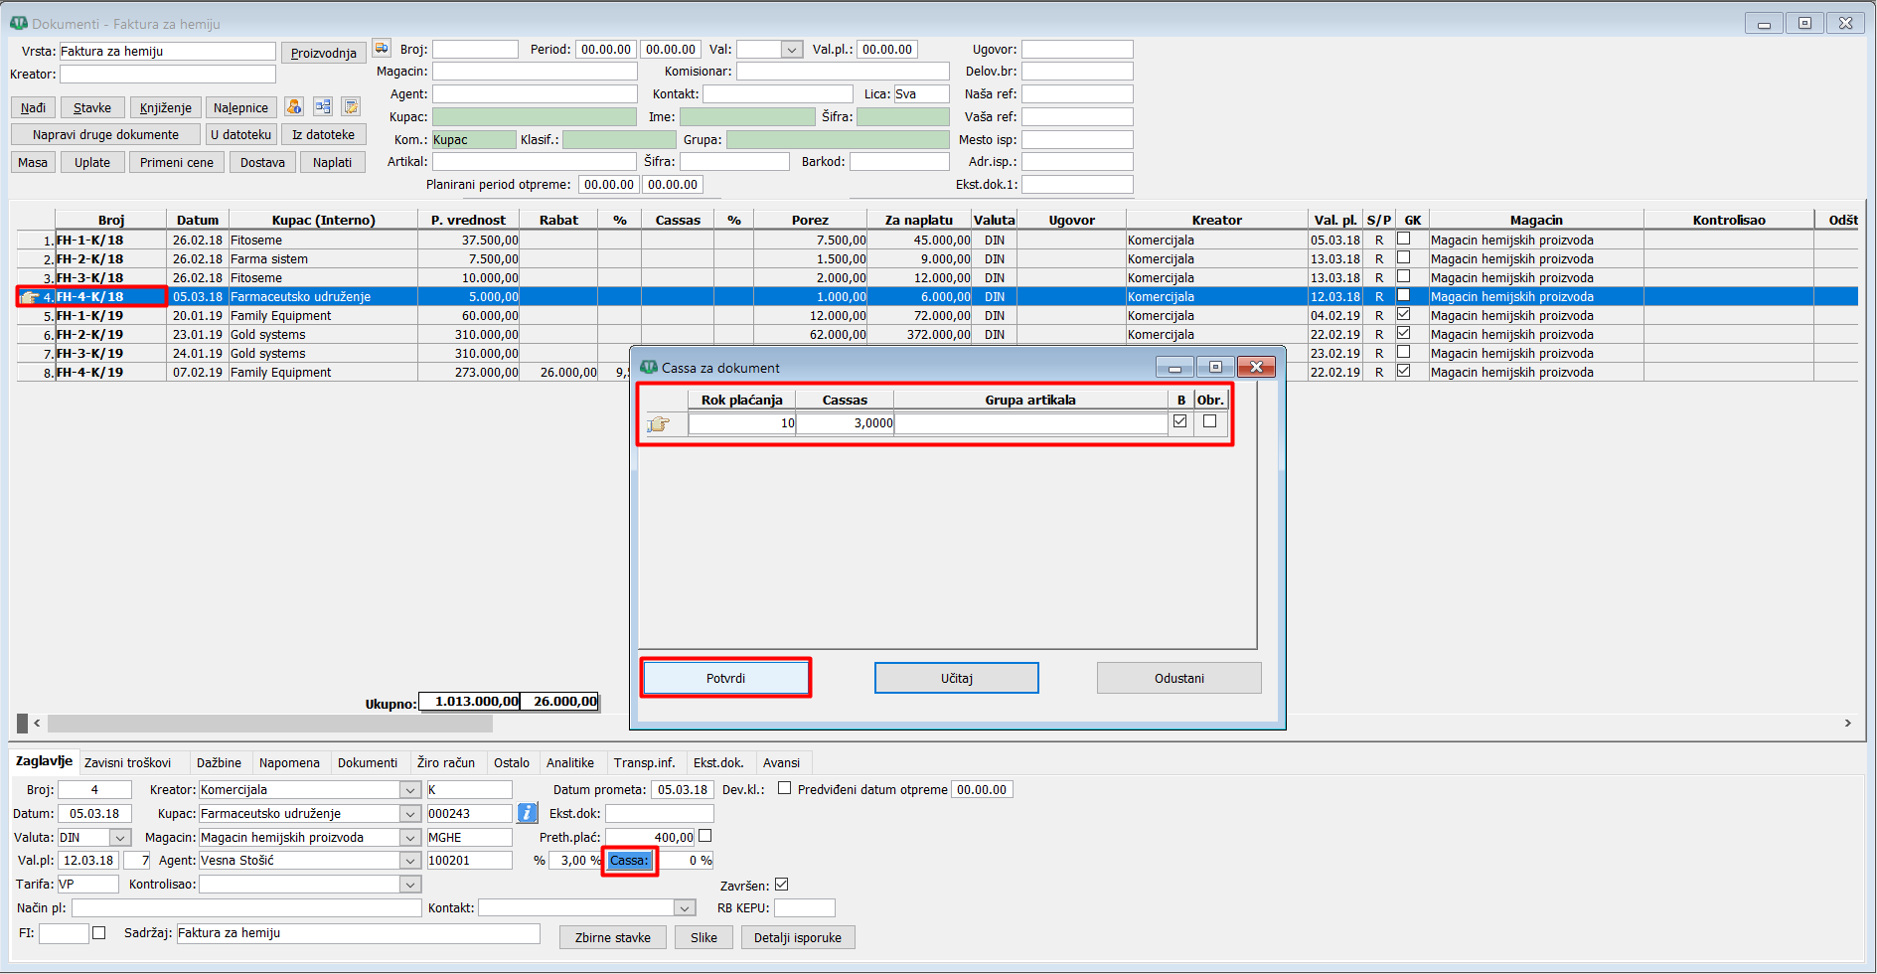The width and height of the screenshot is (1877, 974).
Task: Click the Proizvodnja button
Action: pos(324,53)
